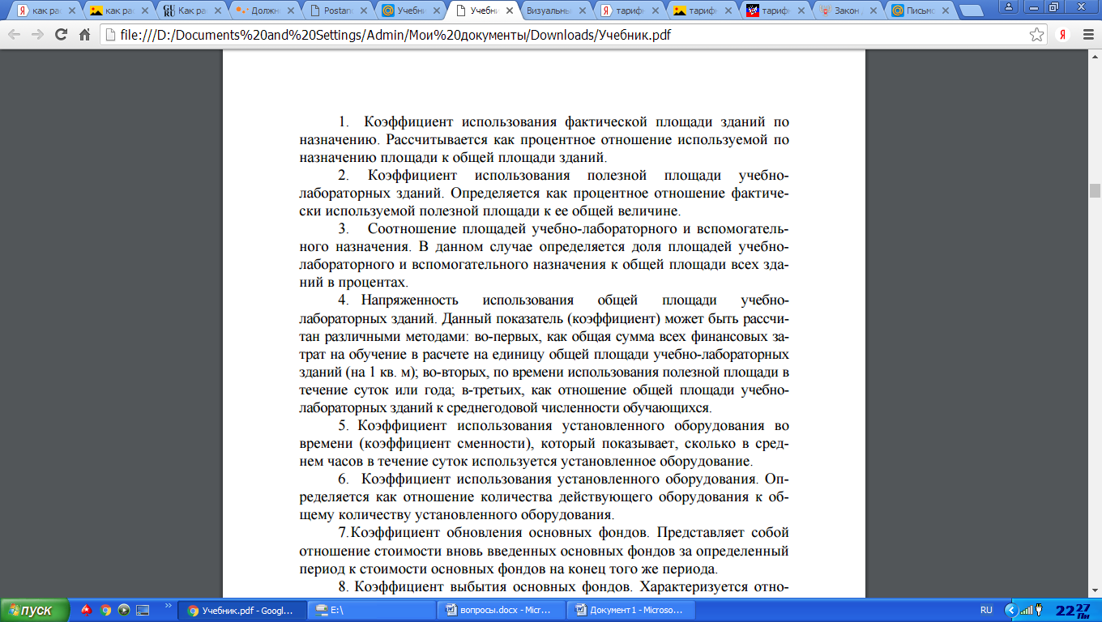Go back to the previous page

pos(15,35)
